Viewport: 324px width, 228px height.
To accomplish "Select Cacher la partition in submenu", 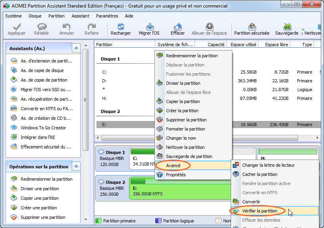I will 275,174.
